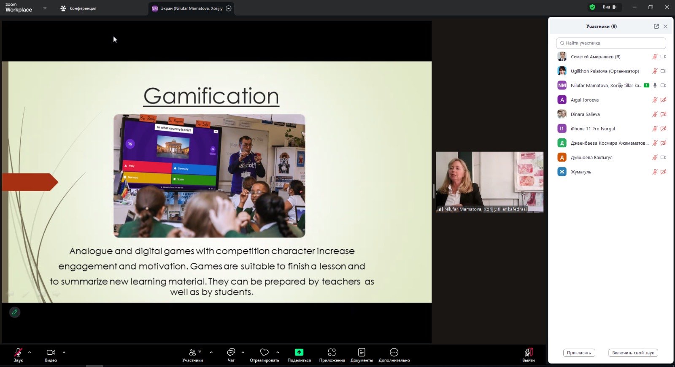Toggle the Video camera button
The height and width of the screenshot is (367, 675).
coord(51,353)
